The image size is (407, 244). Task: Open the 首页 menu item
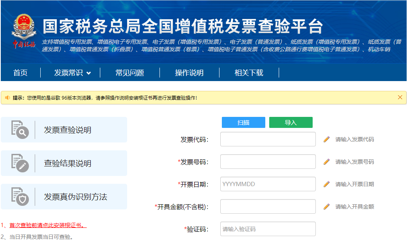pos(20,73)
